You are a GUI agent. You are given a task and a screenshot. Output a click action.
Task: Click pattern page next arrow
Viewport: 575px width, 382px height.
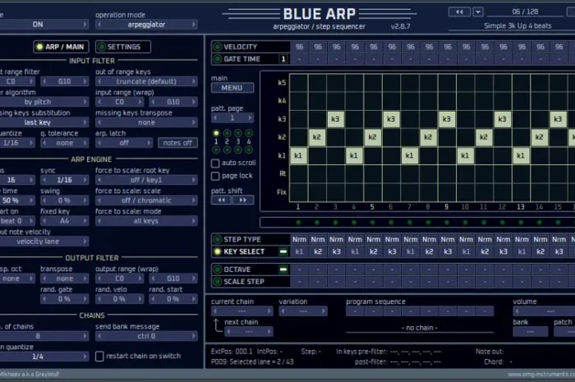250,118
